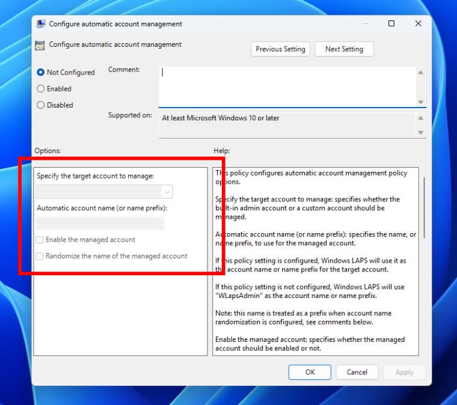Click inside the Comment text box
This screenshot has width=457, height=405.
(287, 85)
